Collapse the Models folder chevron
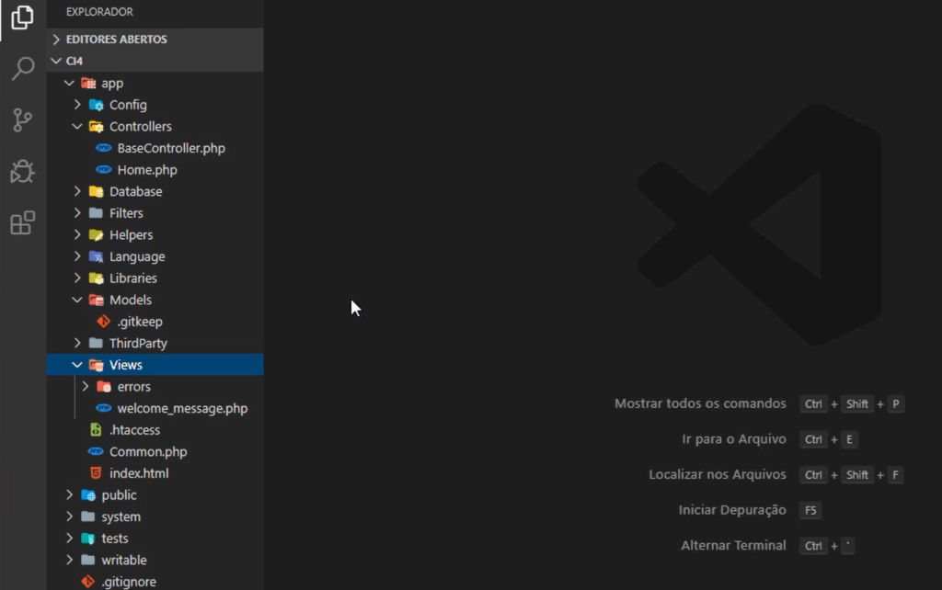The image size is (942, 590). point(77,300)
